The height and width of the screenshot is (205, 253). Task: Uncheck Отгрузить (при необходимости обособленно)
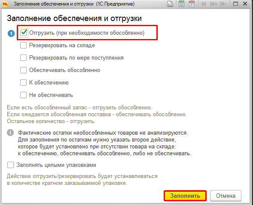pyautogui.click(x=24, y=33)
